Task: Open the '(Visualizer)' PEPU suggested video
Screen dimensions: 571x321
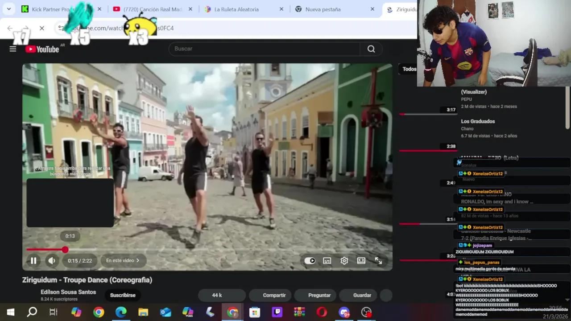Action: [474, 92]
